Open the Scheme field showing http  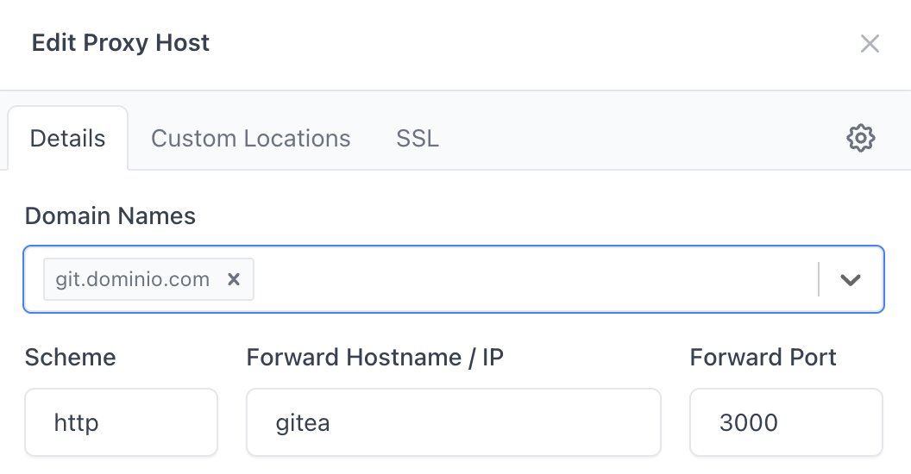[121, 422]
